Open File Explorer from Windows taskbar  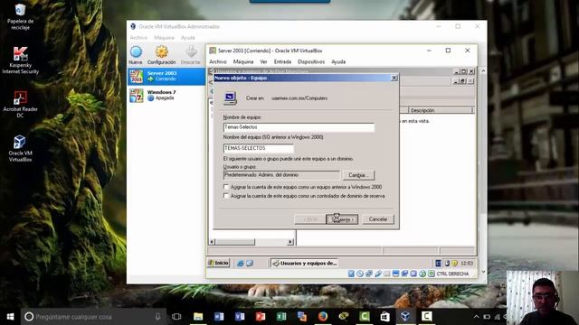[x=198, y=317]
